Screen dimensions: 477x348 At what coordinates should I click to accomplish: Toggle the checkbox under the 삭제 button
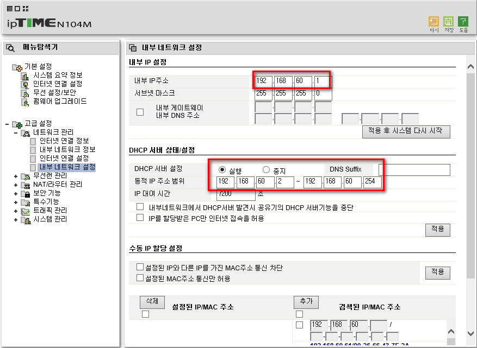pos(145,314)
